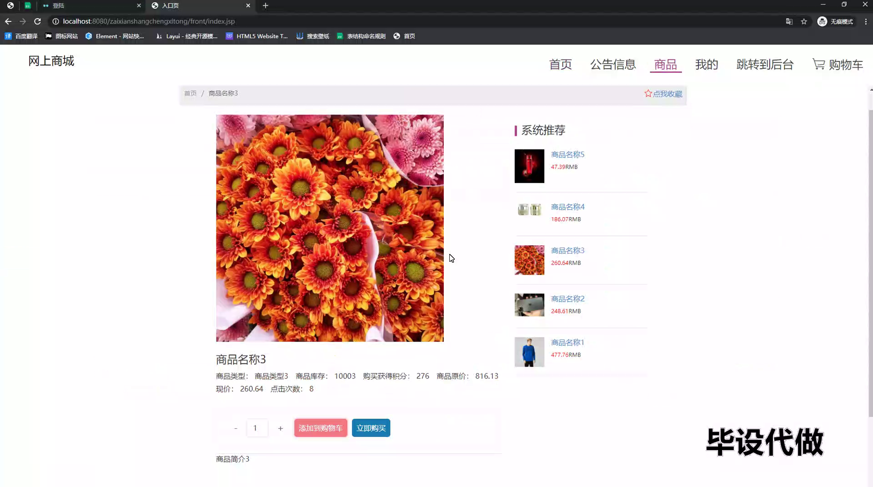Viewport: 873px width, 487px height.
Task: Open the Chrome three-dot menu
Action: coord(866,21)
